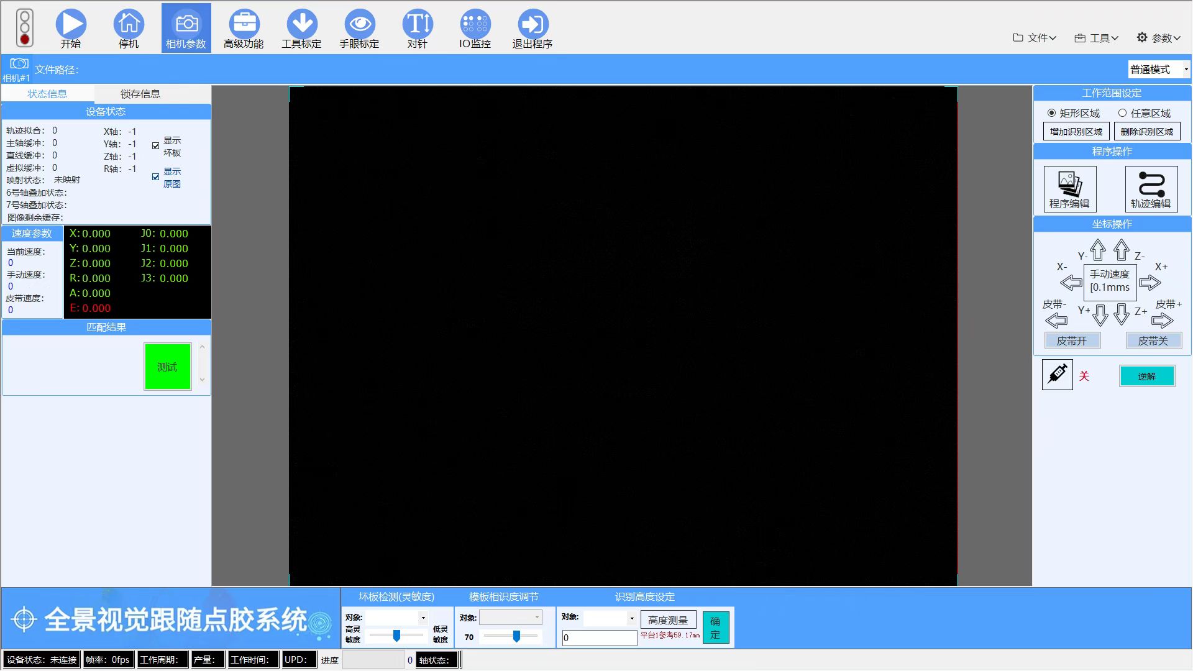Open IO监控 monitor icon

point(475,24)
